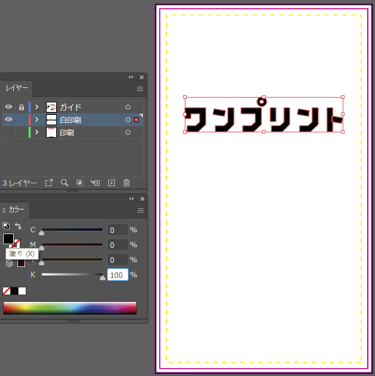This screenshot has height=376, width=375.
Task: Click the create new sublayer icon
Action: [95, 183]
